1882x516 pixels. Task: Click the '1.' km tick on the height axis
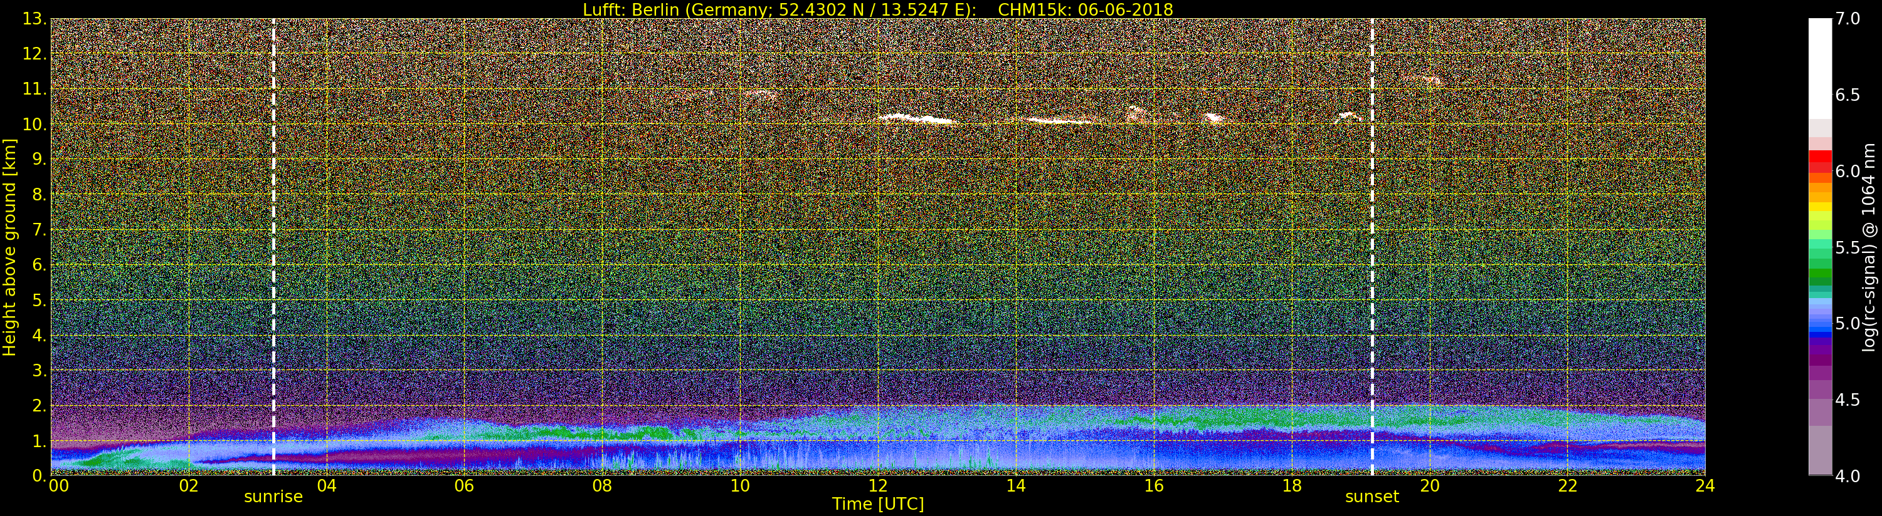tap(40, 441)
